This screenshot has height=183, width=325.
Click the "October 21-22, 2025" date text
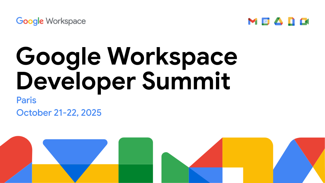59,113
